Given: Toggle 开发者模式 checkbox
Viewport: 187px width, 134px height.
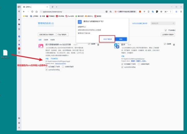Looking at the screenshot, I should (x=166, y=30).
